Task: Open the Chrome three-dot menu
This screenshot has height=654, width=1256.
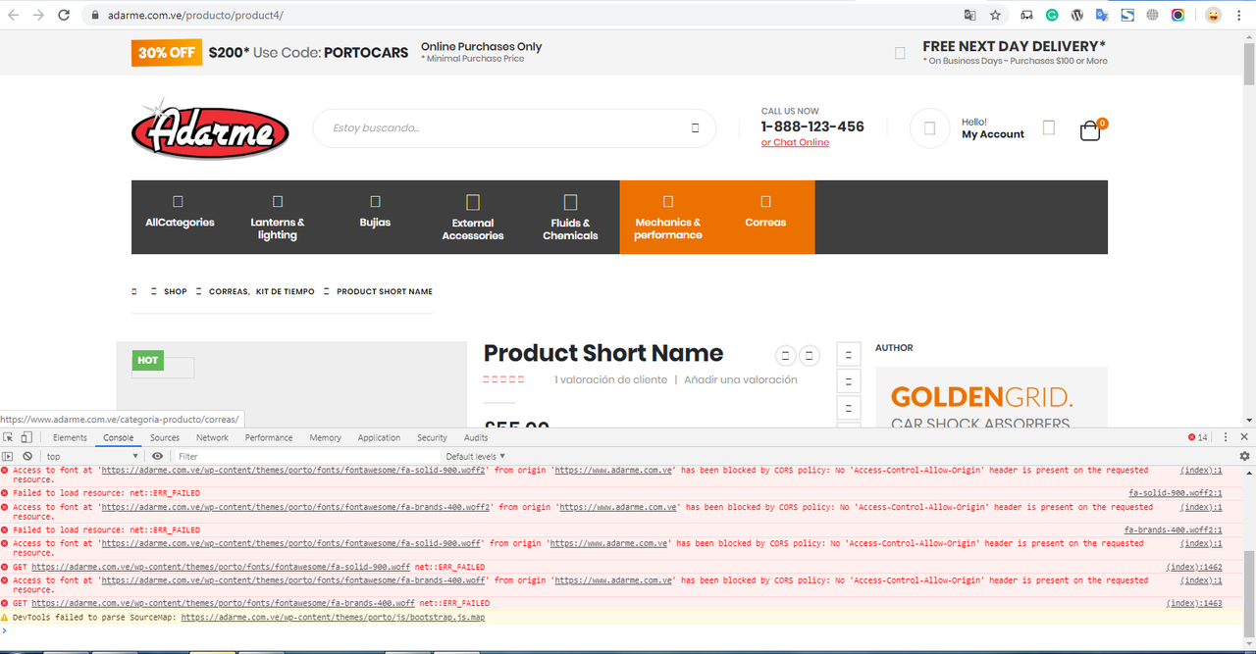Action: 1240,15
